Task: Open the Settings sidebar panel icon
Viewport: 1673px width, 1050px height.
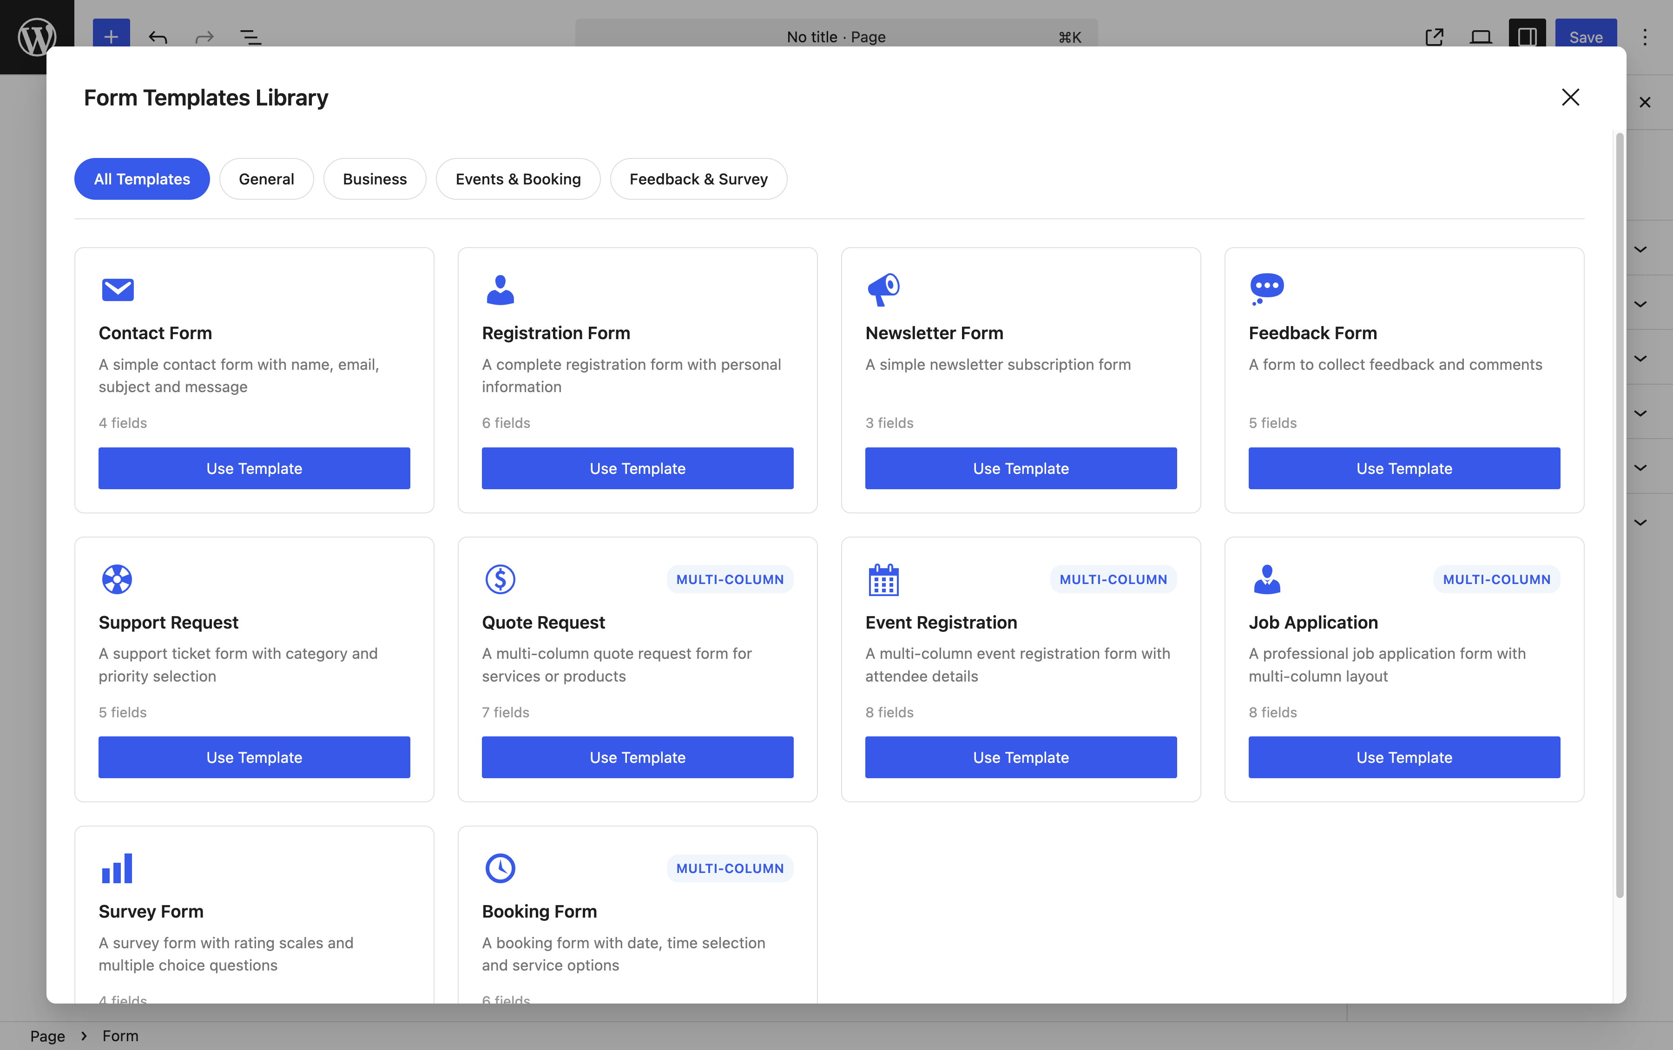Action: click(x=1527, y=37)
